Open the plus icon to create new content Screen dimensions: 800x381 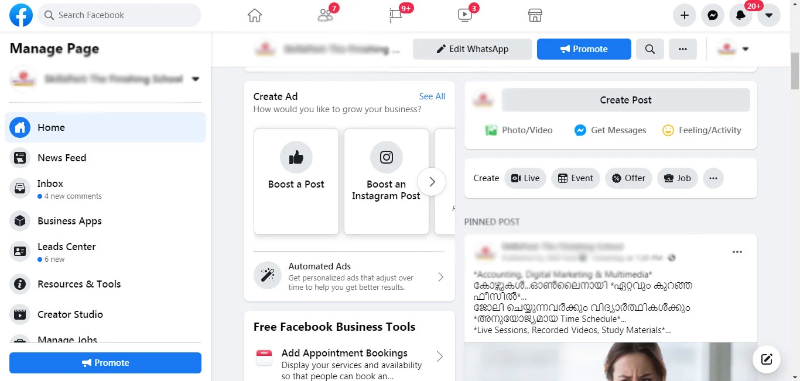click(x=685, y=15)
